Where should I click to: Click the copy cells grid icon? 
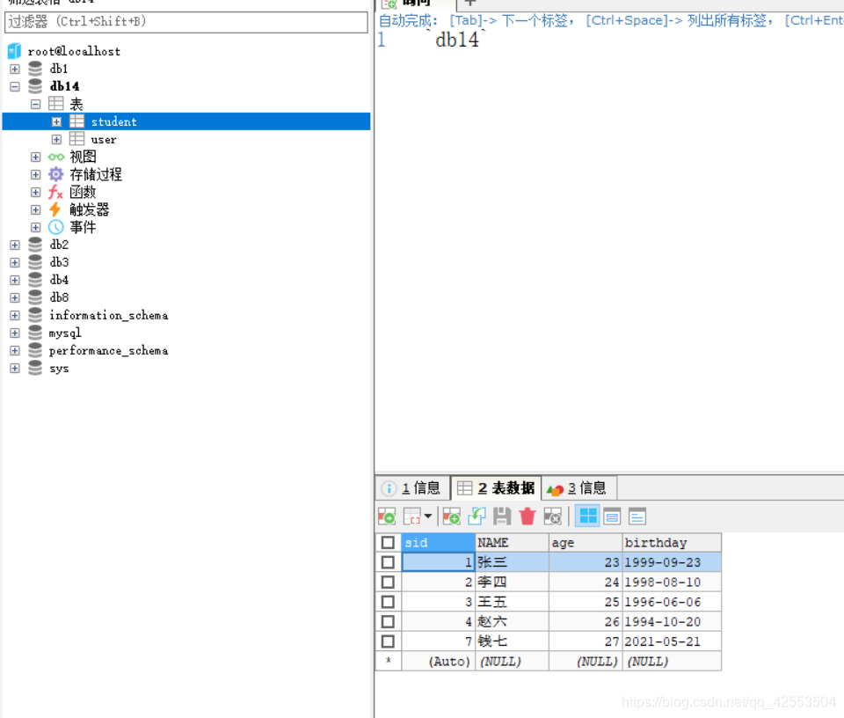[411, 517]
